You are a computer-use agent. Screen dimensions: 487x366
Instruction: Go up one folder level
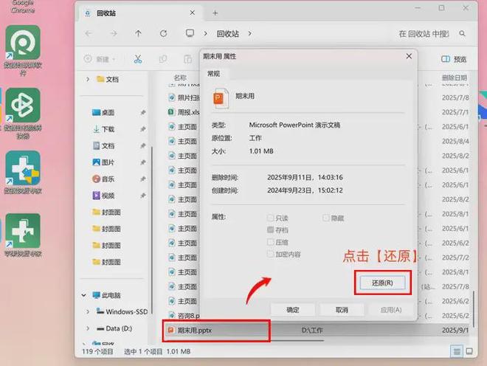(x=138, y=33)
